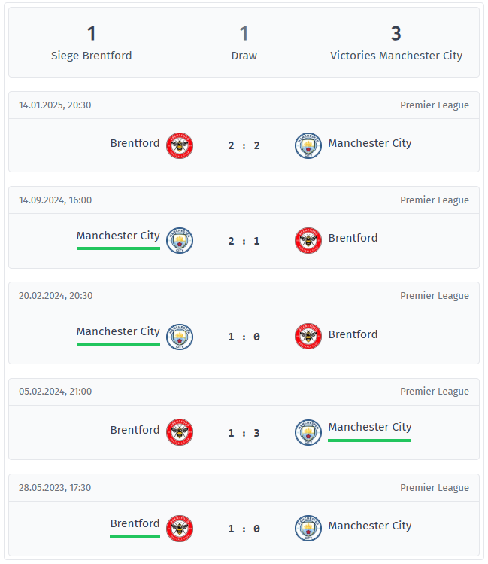Click Brentford crest in 20.02.2024 match

click(308, 337)
